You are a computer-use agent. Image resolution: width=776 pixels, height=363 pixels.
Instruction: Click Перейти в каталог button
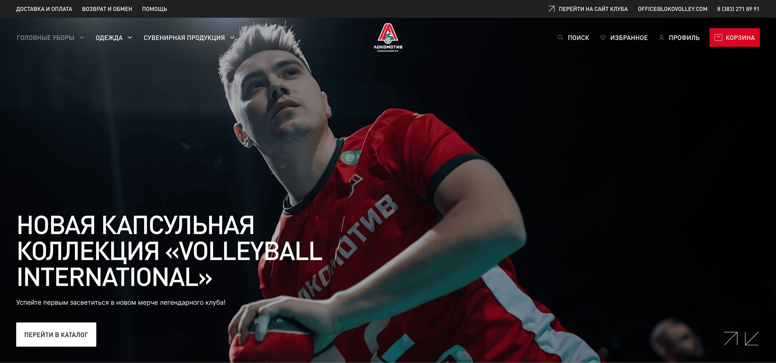(56, 334)
